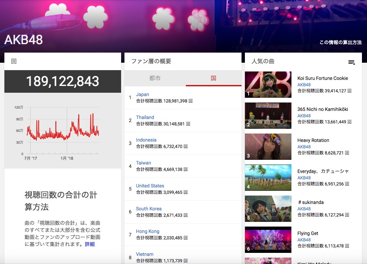Play Koi Suru Fortune Cookie thumbnail
This screenshot has height=264, width=367.
268,85
